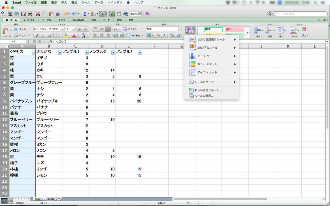The width and height of the screenshot is (330, 206).
Task: Open セルの強調表示ルール submenu
Action: (x=211, y=40)
